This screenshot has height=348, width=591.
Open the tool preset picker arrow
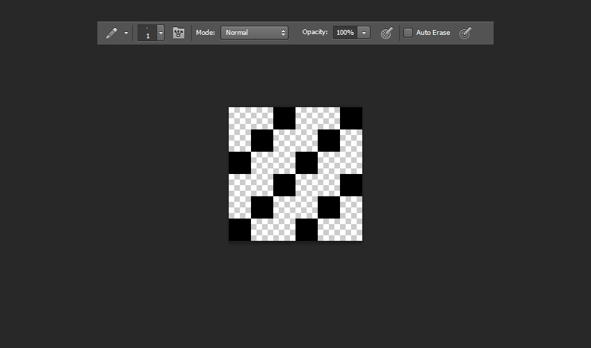(126, 33)
